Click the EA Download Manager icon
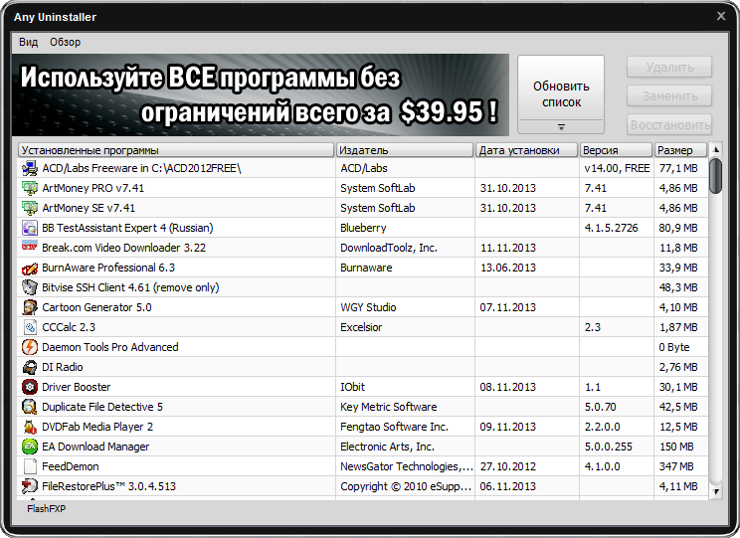 coord(30,447)
